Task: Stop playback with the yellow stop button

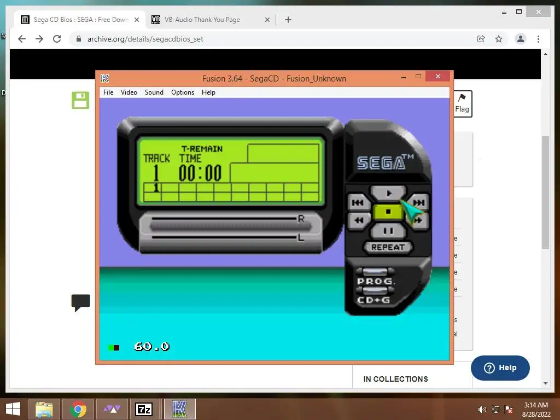Action: click(388, 212)
